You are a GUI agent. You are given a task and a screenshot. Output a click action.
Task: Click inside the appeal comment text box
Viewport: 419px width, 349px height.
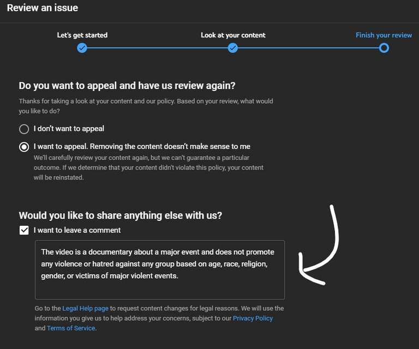pos(160,270)
